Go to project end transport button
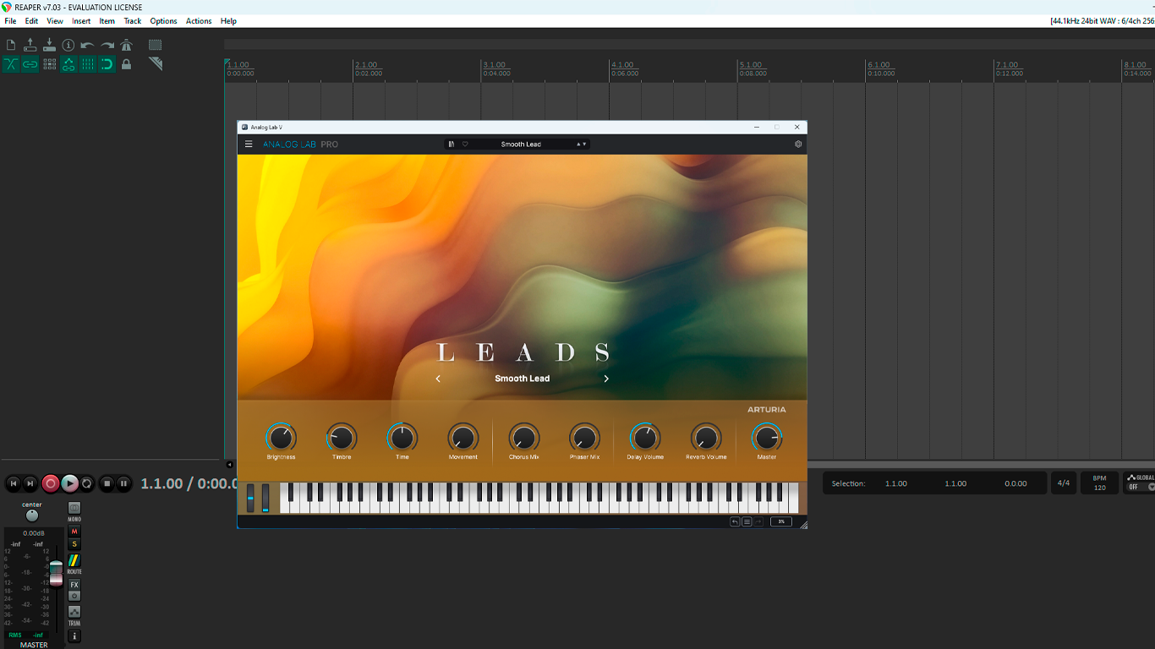Screen dimensions: 1155x649 click(x=30, y=483)
